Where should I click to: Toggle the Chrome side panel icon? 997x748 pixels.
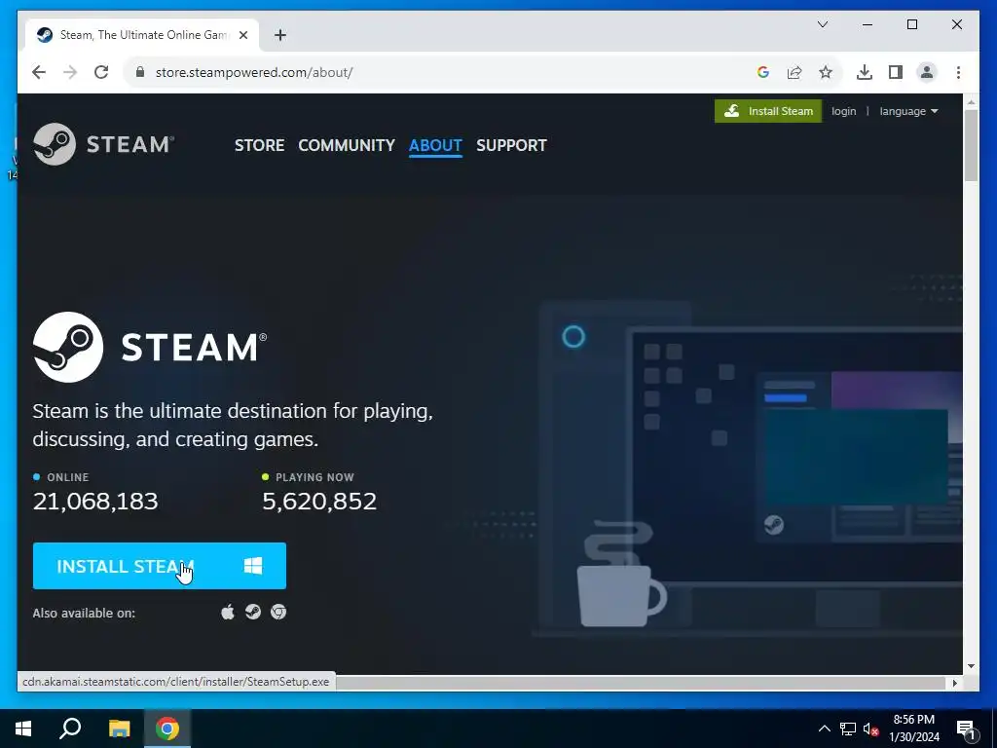pos(896,72)
